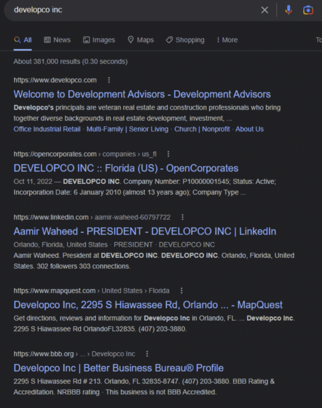Clear the search box with the X icon
The width and height of the screenshot is (322, 408).
(265, 10)
